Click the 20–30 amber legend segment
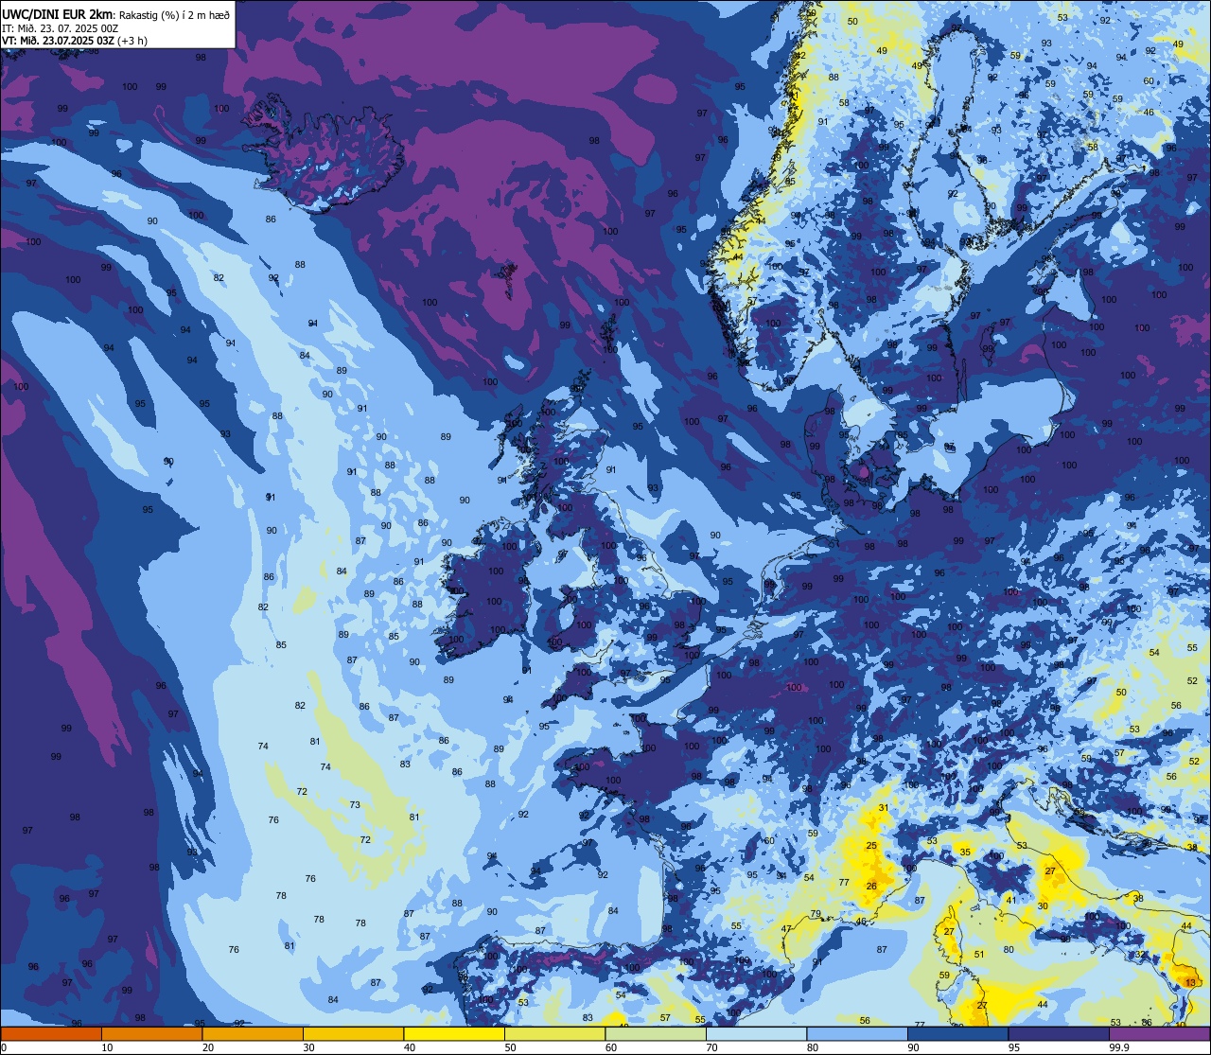The width and height of the screenshot is (1211, 1055). tap(253, 1033)
